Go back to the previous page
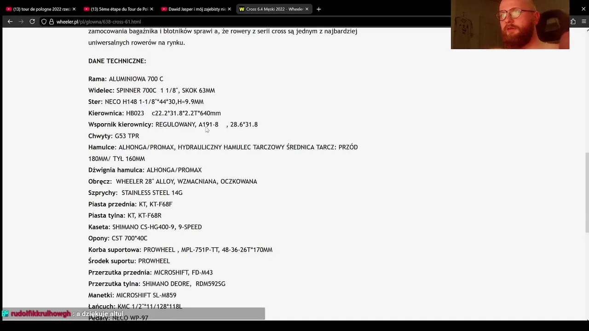This screenshot has height=331, width=589. [10, 22]
